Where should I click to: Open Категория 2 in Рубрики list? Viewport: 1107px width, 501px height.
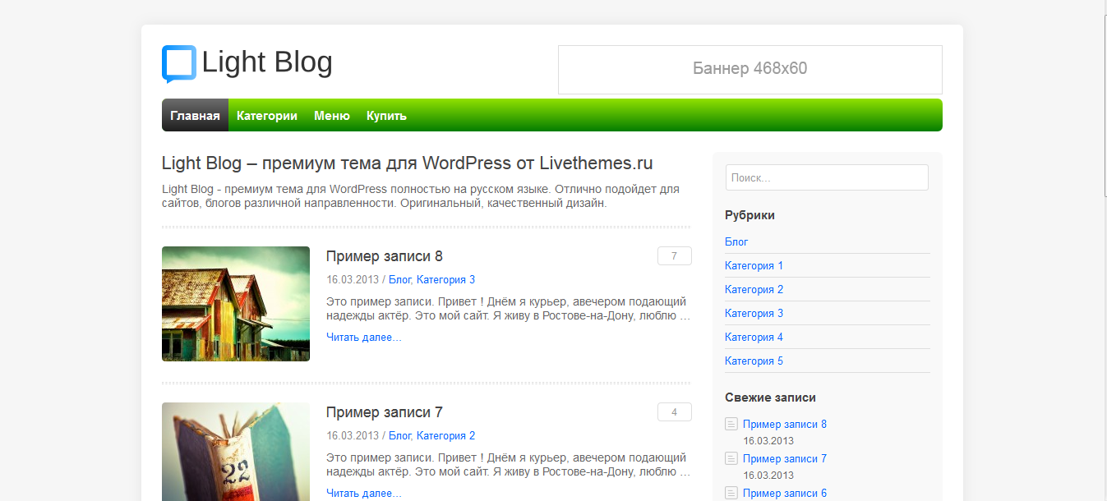pyautogui.click(x=754, y=289)
